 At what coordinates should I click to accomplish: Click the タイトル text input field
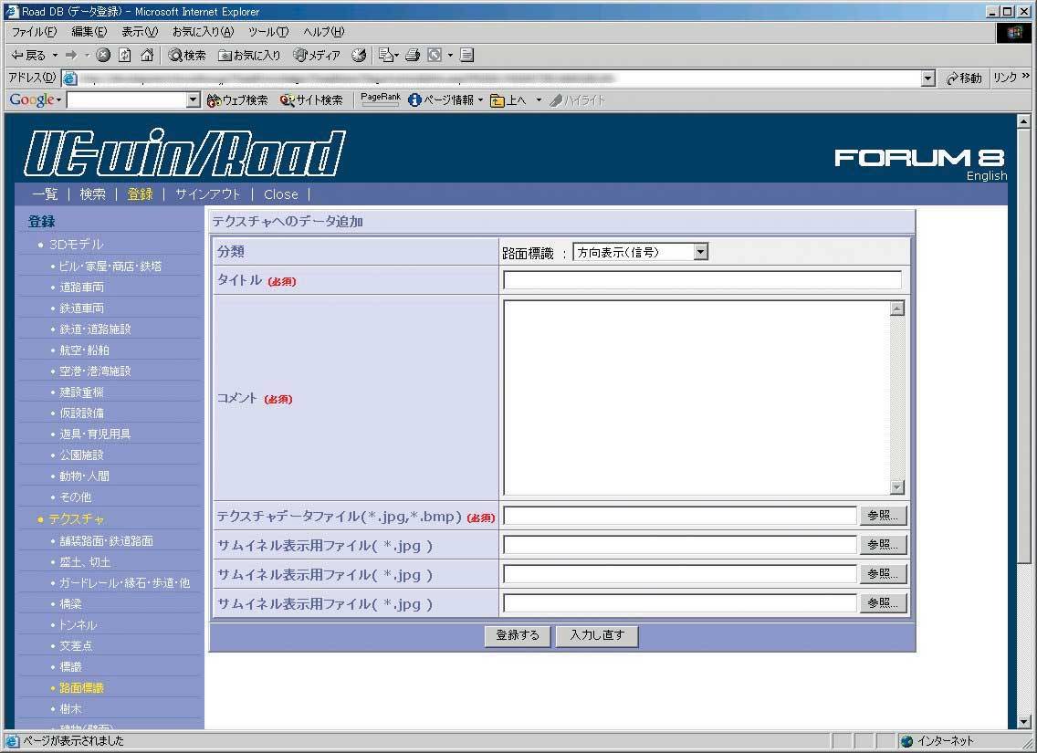[x=702, y=279]
